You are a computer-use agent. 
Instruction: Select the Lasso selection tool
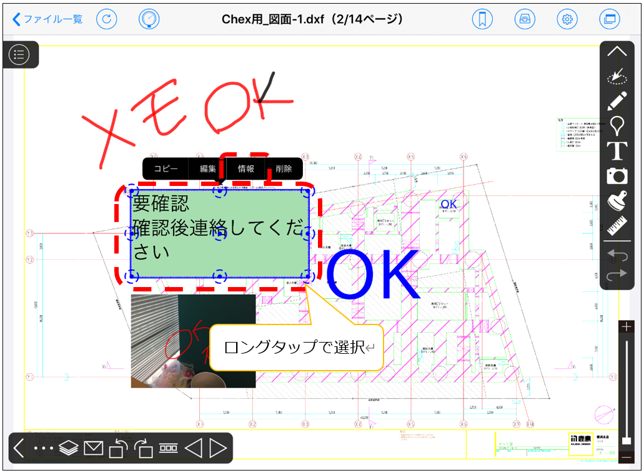tap(617, 77)
